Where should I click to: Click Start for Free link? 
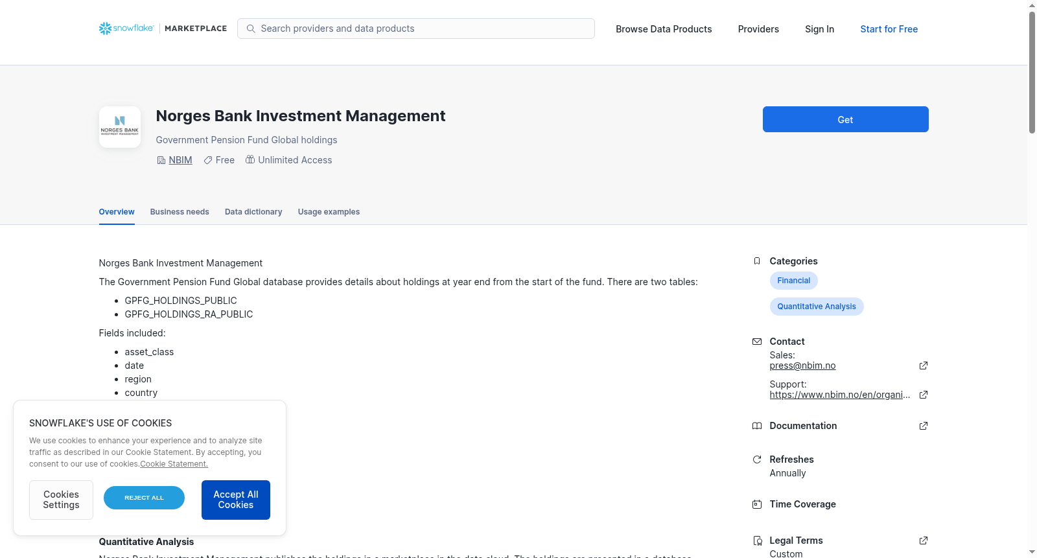click(x=889, y=29)
